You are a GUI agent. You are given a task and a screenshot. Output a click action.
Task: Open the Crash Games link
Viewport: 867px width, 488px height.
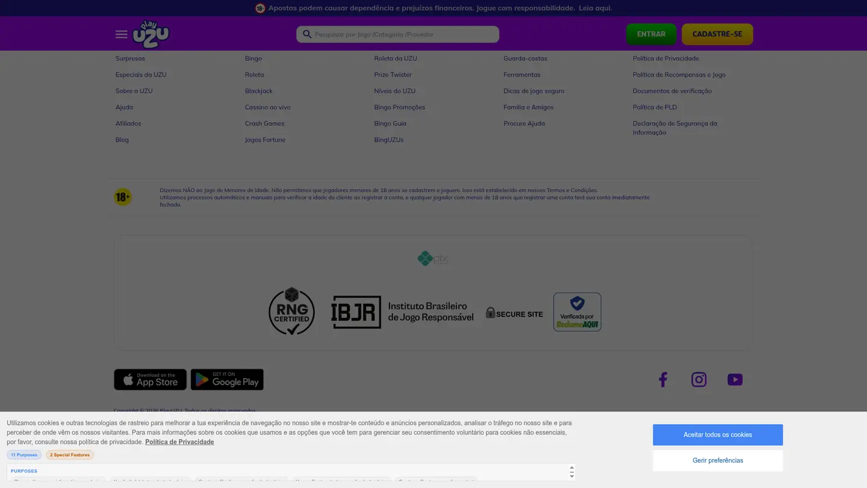coord(265,124)
